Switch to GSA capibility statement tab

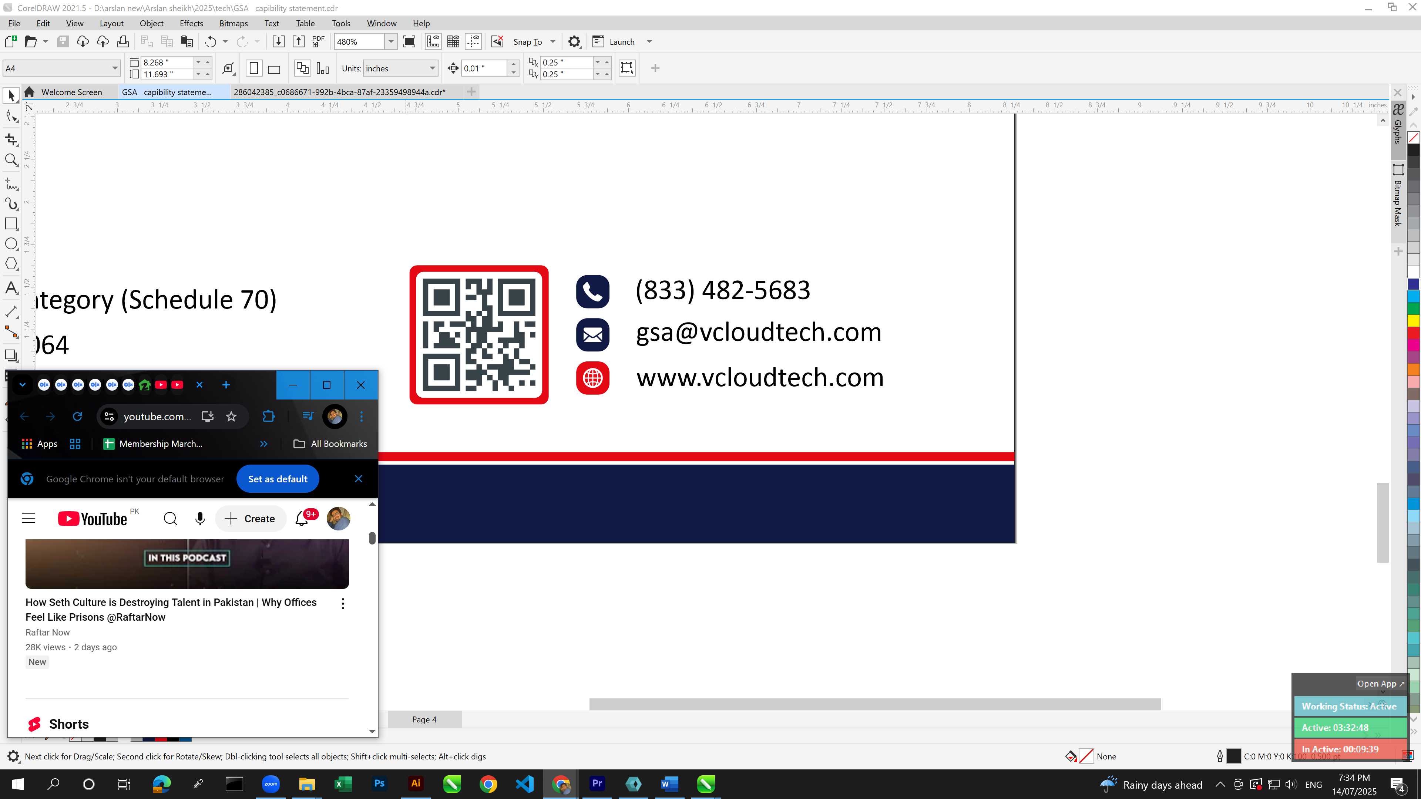pyautogui.click(x=167, y=92)
